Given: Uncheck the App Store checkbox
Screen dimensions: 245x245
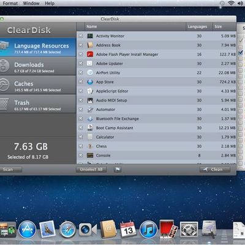Looking at the screenshot, I should coord(81,82).
